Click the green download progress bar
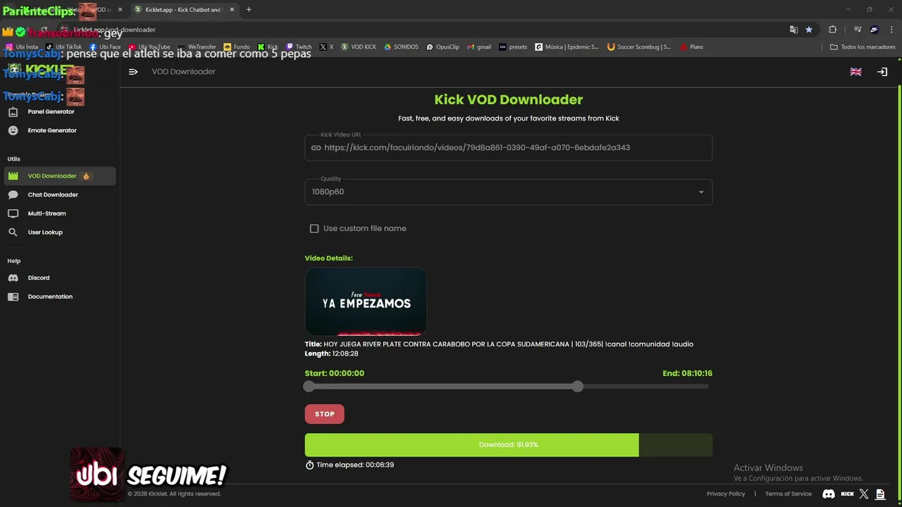 [x=508, y=445]
